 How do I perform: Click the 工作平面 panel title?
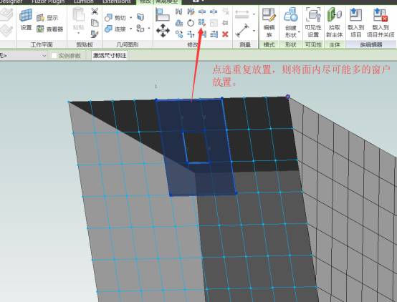(42, 45)
